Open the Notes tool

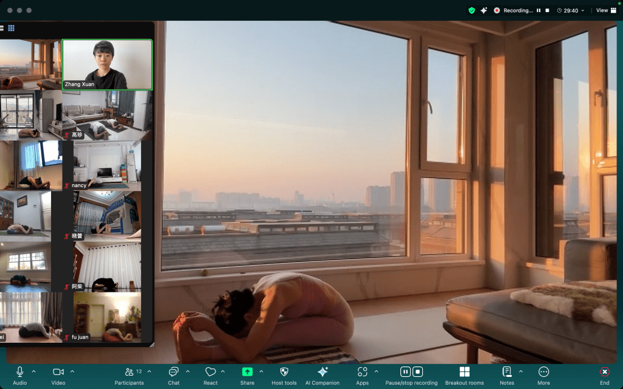pyautogui.click(x=506, y=372)
